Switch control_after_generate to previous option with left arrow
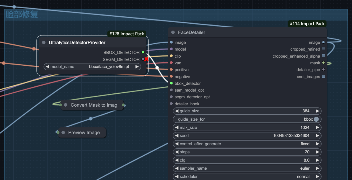 point(177,144)
